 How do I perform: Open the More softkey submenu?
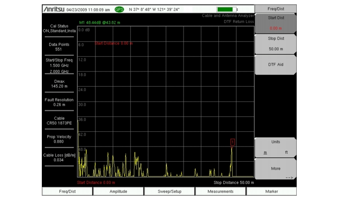[276, 169]
